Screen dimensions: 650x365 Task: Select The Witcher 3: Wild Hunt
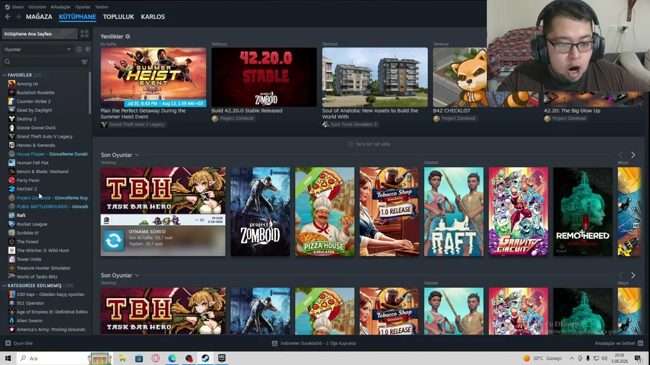[43, 250]
